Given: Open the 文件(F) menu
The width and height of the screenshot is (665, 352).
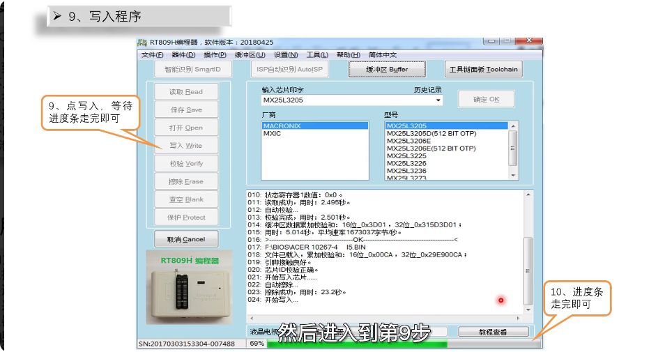Looking at the screenshot, I should click(x=153, y=55).
